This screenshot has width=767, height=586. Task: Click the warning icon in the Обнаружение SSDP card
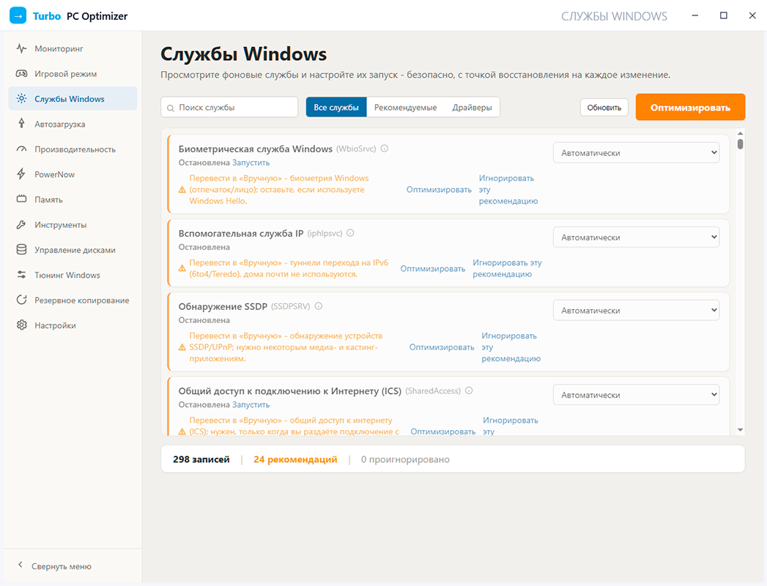click(x=182, y=347)
